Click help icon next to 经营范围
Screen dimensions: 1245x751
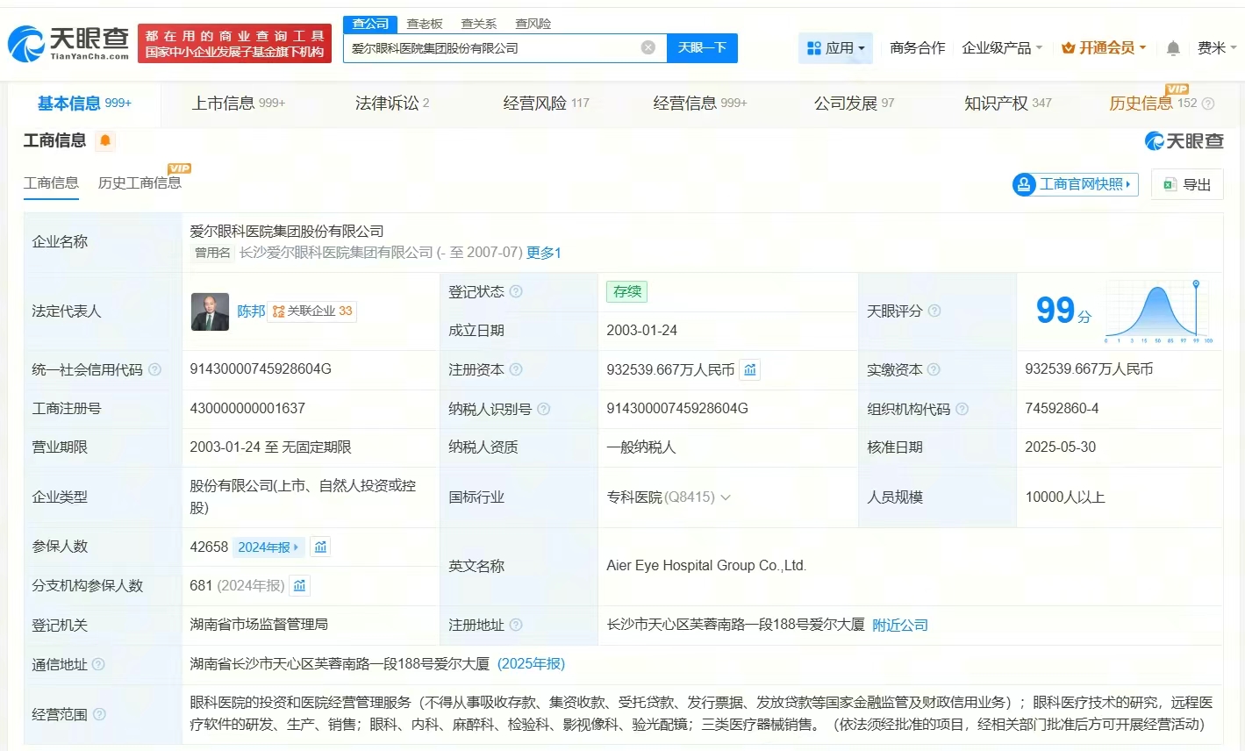point(99,714)
